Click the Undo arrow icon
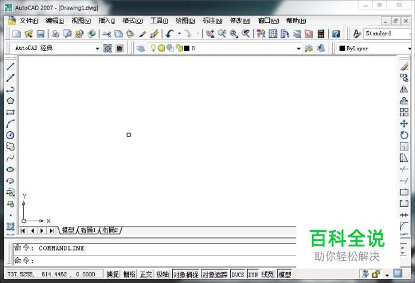The width and height of the screenshot is (415, 283). [x=170, y=34]
